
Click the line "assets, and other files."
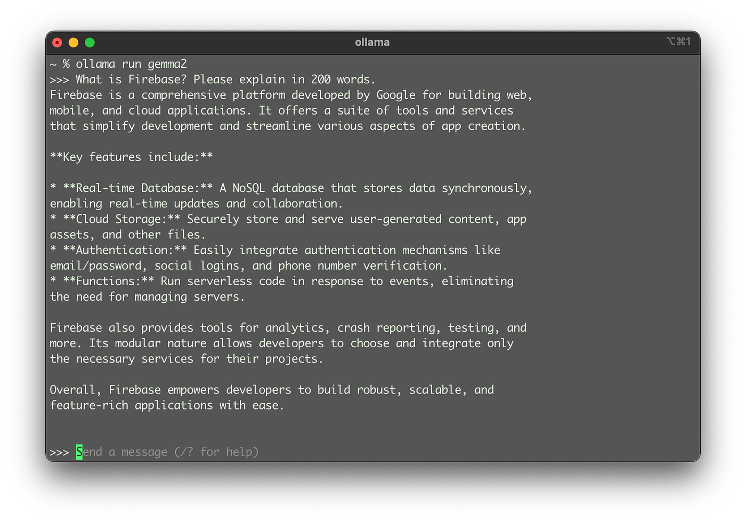(128, 235)
